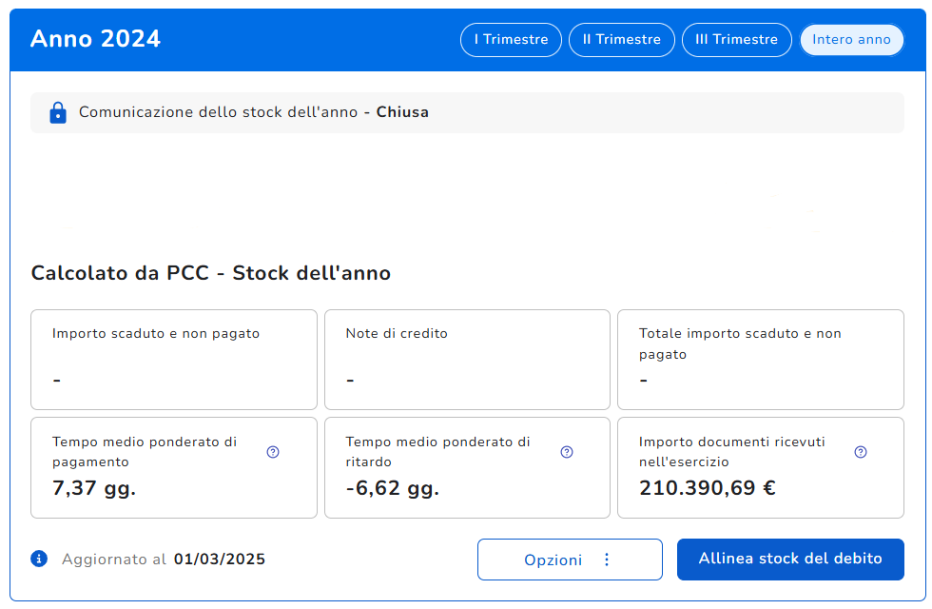Click the Totale importo scaduto e non pagato card

point(760,359)
